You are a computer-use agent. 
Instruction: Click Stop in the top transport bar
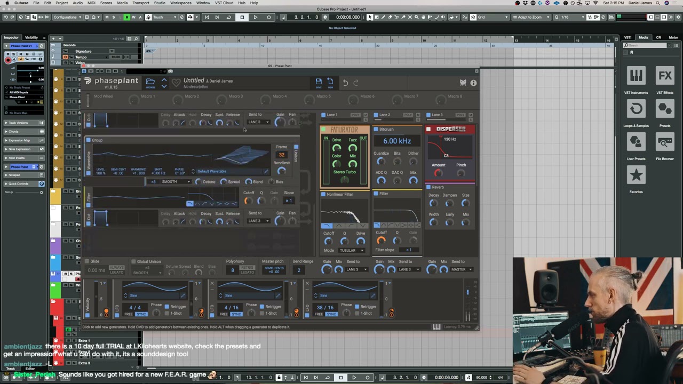(x=242, y=17)
